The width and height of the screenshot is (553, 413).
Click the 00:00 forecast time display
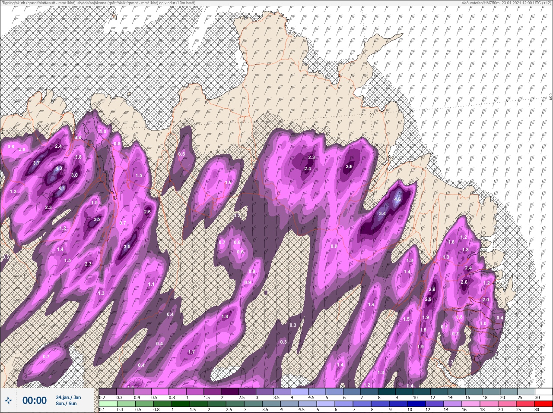tap(35, 400)
